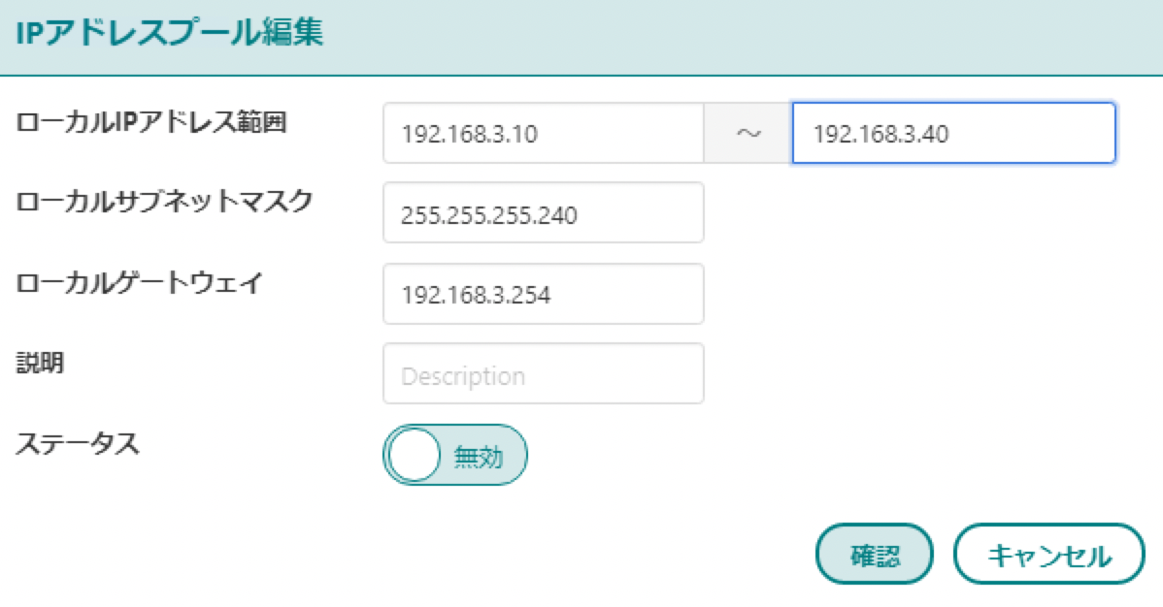The image size is (1163, 607).
Task: Click the local gateway field 192.168.3.254
Action: (543, 294)
